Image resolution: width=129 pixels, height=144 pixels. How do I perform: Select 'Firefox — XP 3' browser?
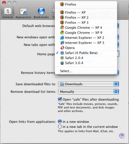point(86,22)
